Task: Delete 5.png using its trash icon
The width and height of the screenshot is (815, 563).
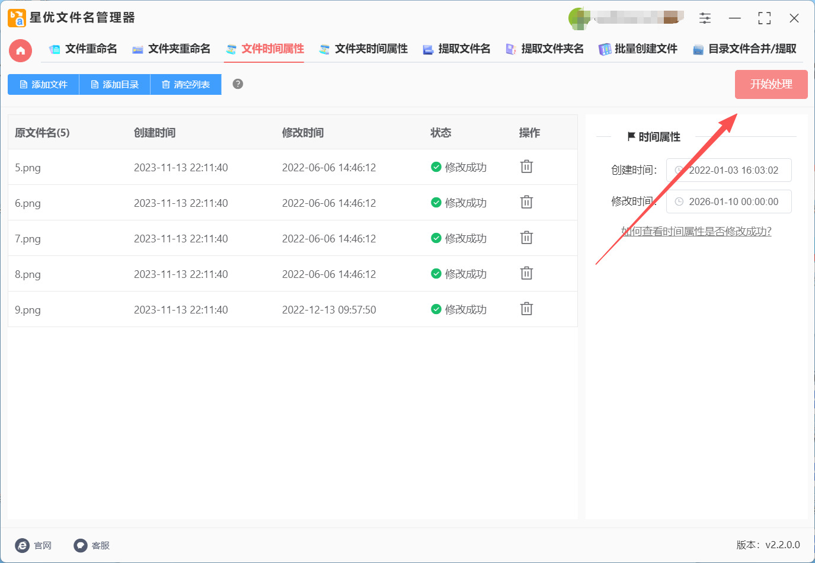Action: click(526, 167)
